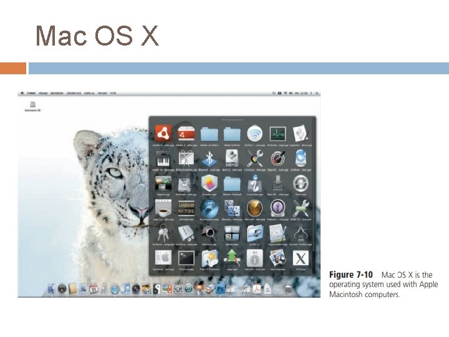Open the Fenster menu
Image resolution: width=449 pixels, height=337 pixels.
[102, 93]
